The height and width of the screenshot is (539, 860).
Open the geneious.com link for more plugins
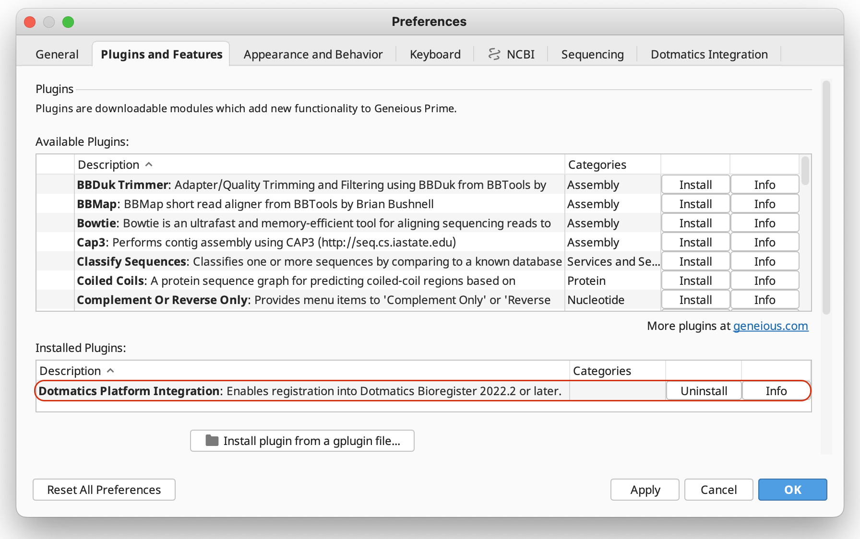point(770,326)
